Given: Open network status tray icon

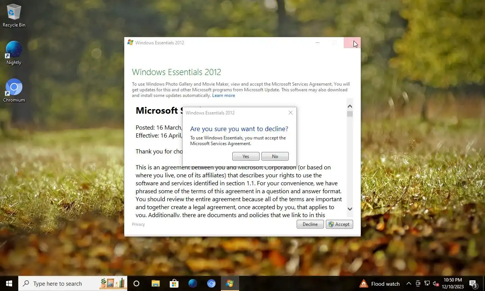Looking at the screenshot, I should tap(427, 283).
